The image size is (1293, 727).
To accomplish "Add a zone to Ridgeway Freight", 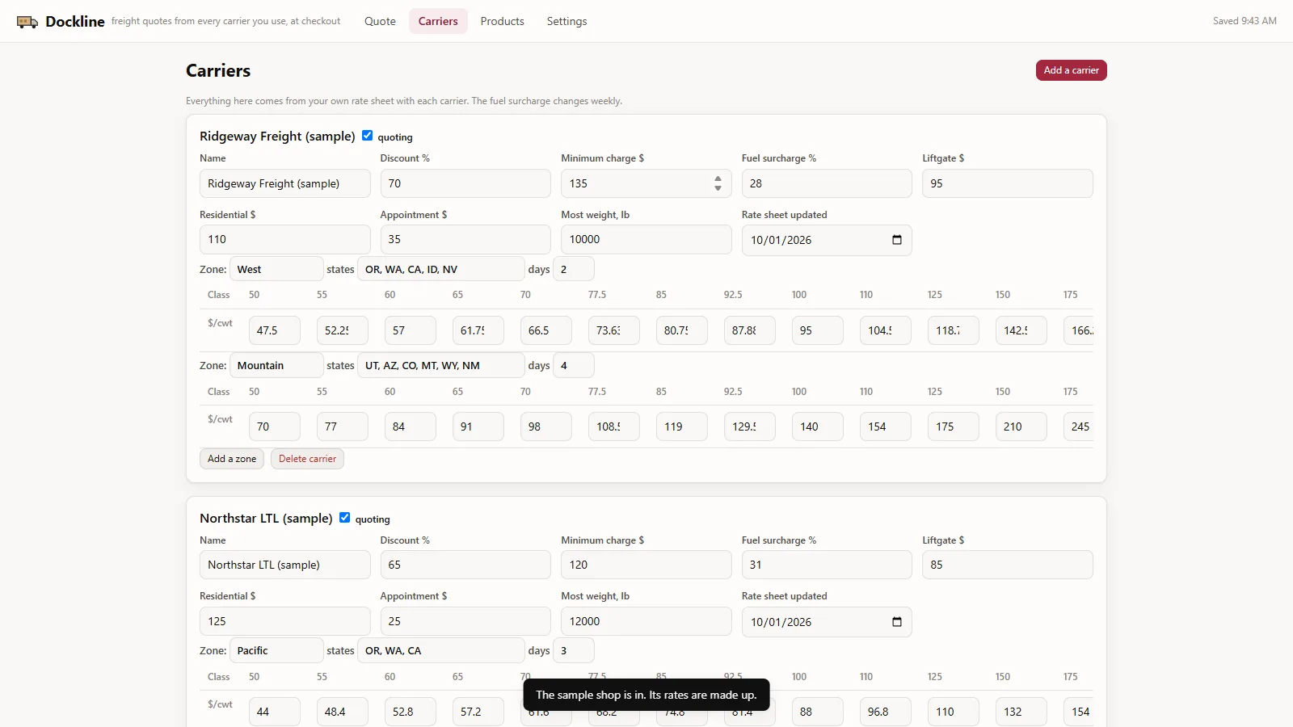I will click(x=232, y=459).
